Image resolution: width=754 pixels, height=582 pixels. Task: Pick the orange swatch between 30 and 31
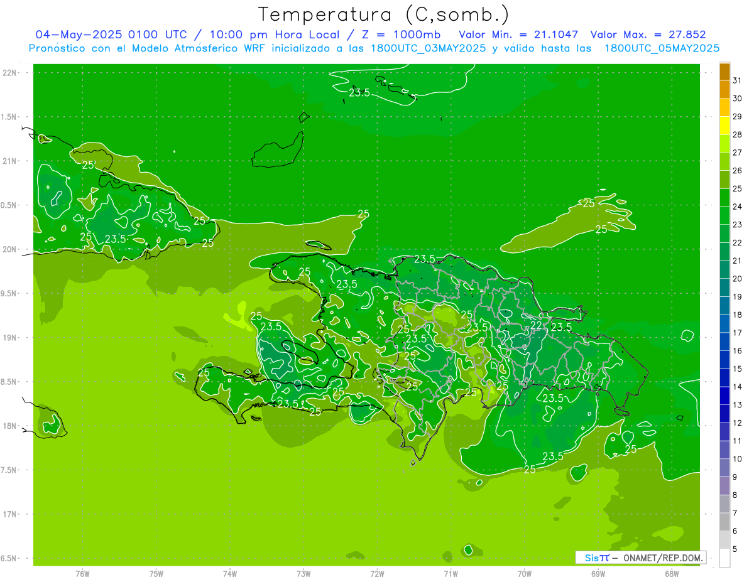725,90
